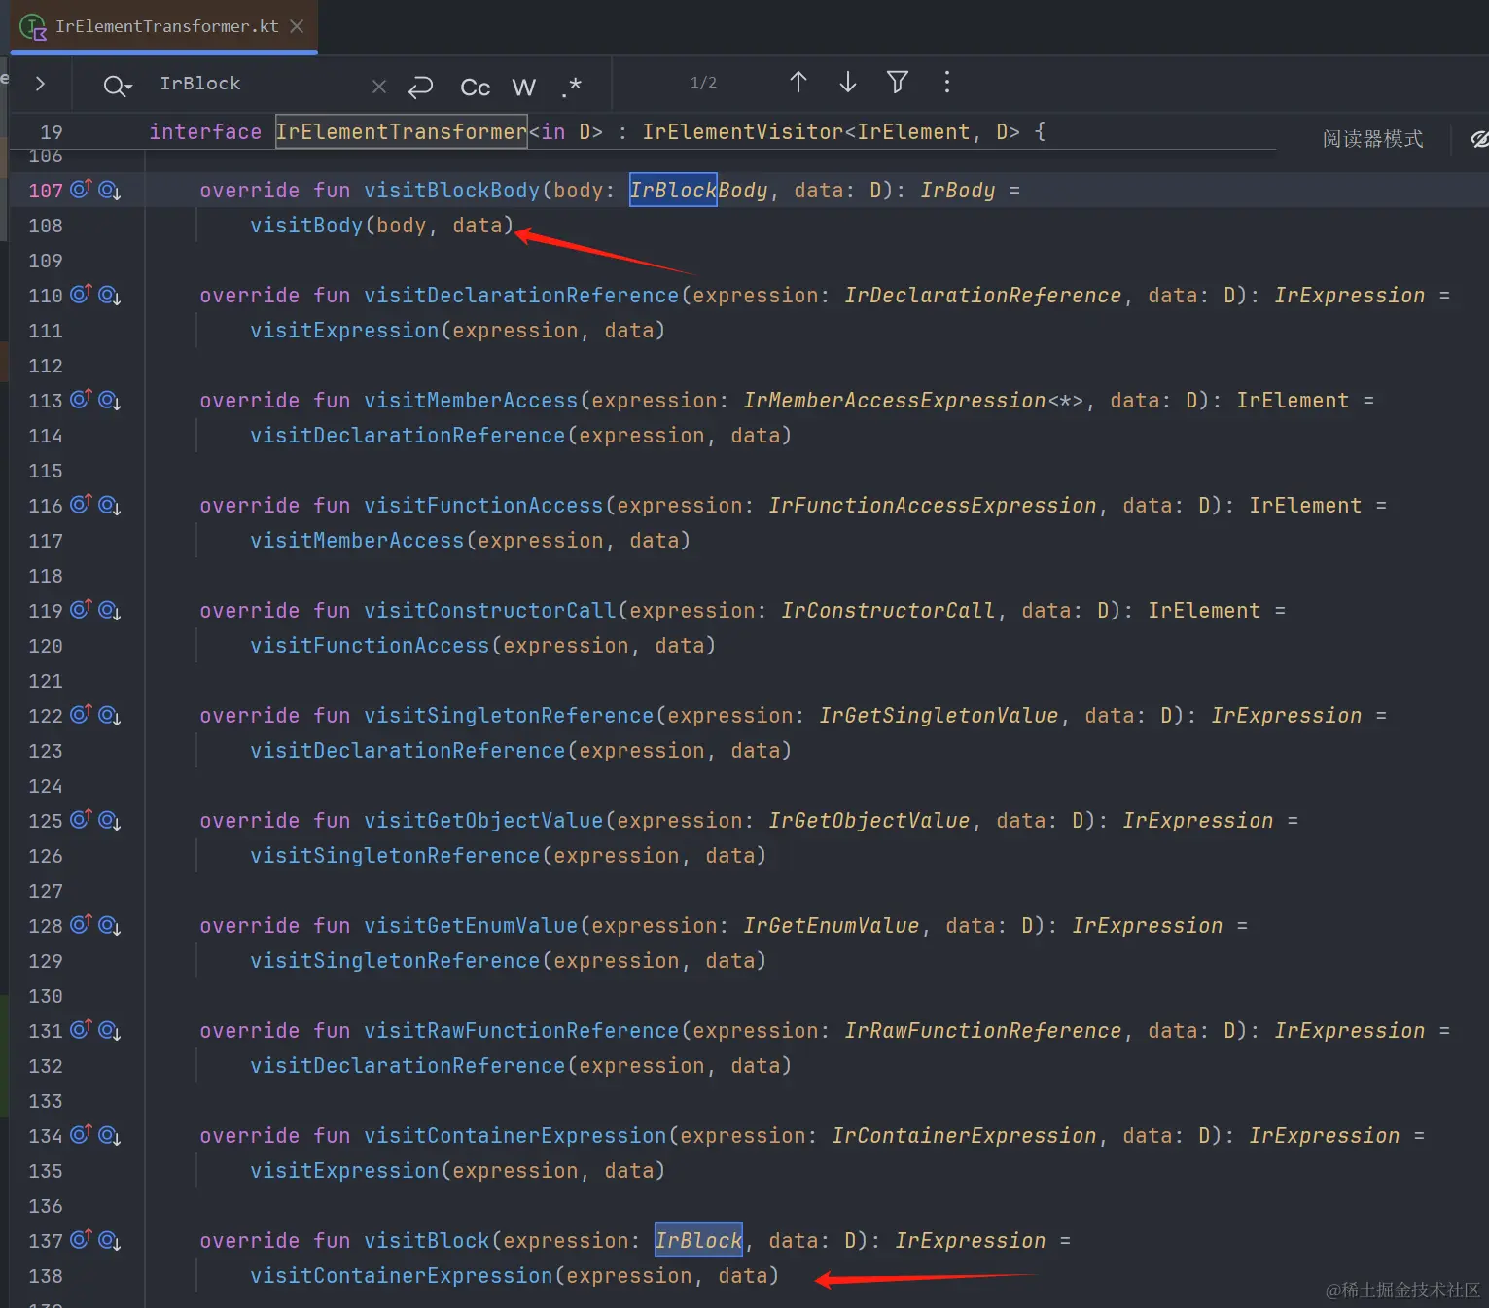Go to previous search occurrence
This screenshot has height=1308, width=1489.
(x=798, y=83)
